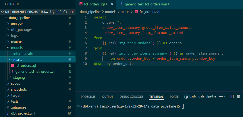Split the terminal panel
Screen dimensions: 243x117
coord(232,97)
